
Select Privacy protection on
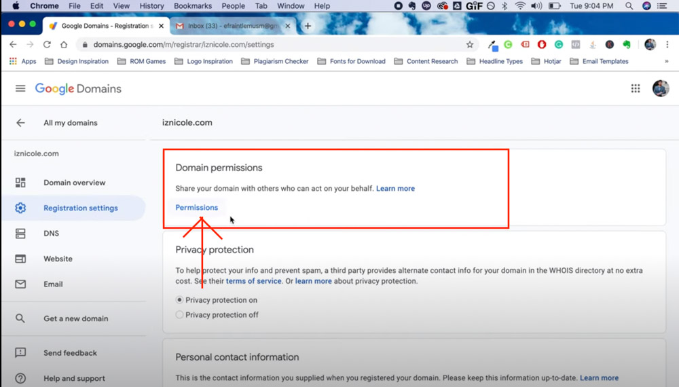(179, 300)
